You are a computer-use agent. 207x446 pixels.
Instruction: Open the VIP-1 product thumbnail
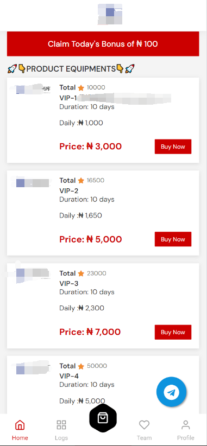point(32,89)
